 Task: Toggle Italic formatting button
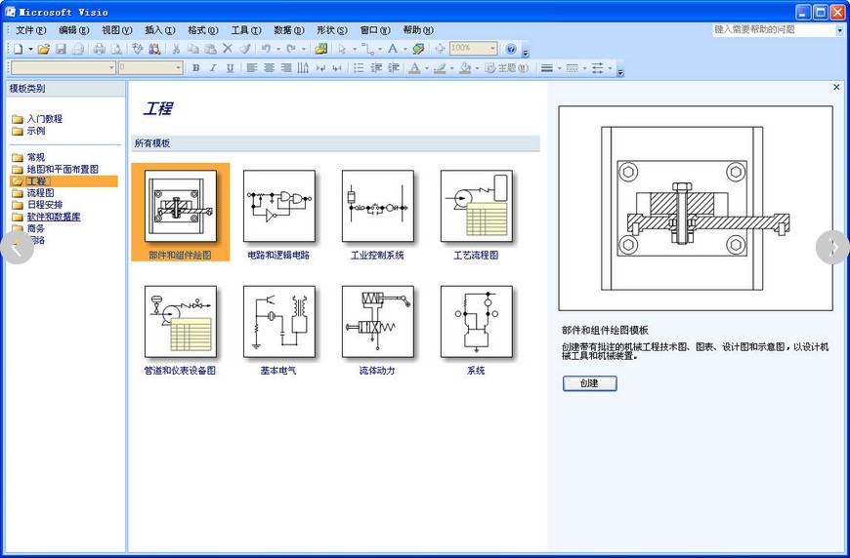coord(213,68)
